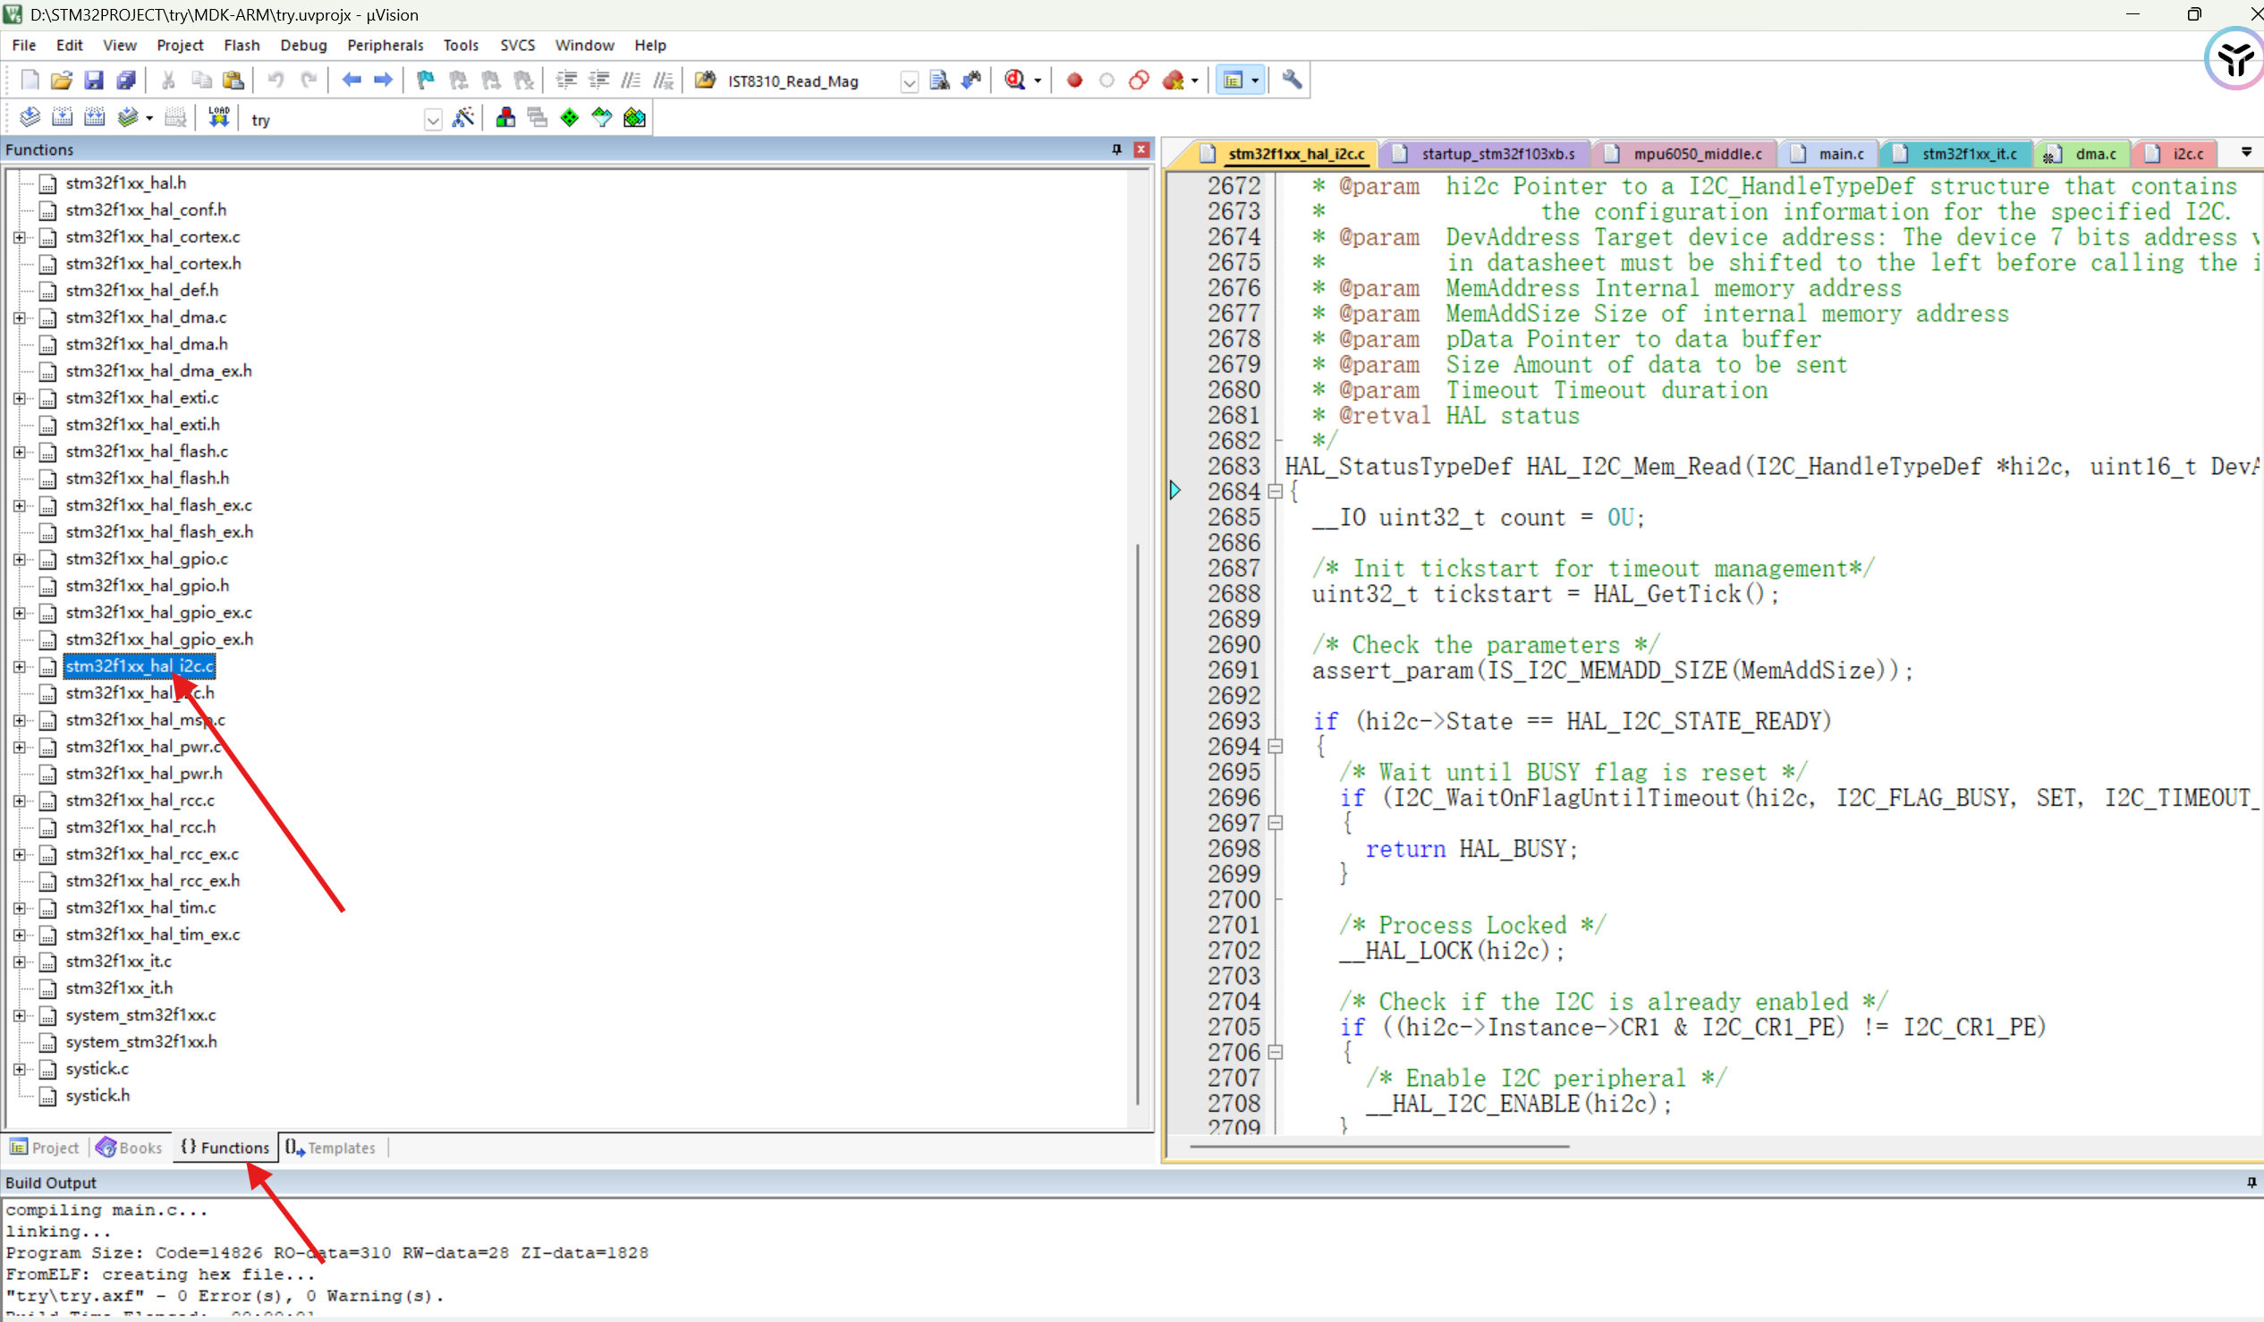Image resolution: width=2264 pixels, height=1322 pixels.
Task: Toggle comment on selected lines
Action: click(x=632, y=80)
